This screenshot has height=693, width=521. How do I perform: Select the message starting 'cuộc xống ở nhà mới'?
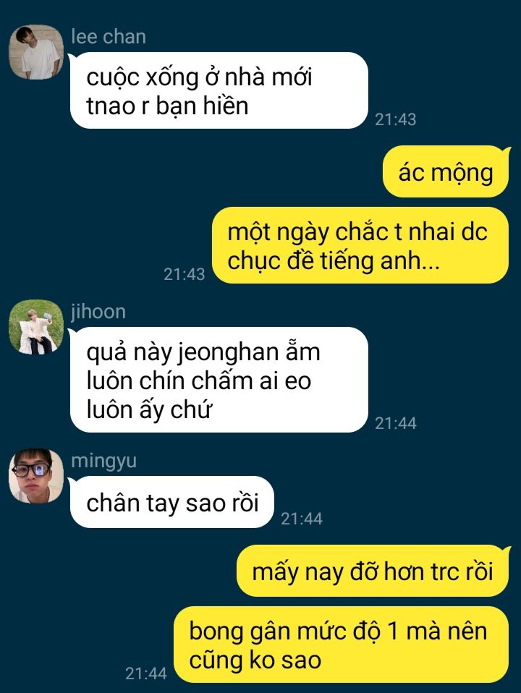219,90
